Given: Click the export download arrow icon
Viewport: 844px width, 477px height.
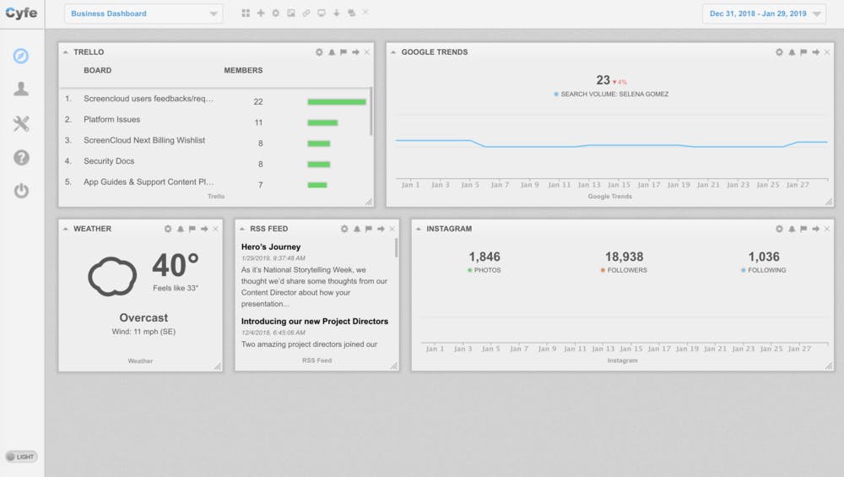Looking at the screenshot, I should click(x=336, y=13).
